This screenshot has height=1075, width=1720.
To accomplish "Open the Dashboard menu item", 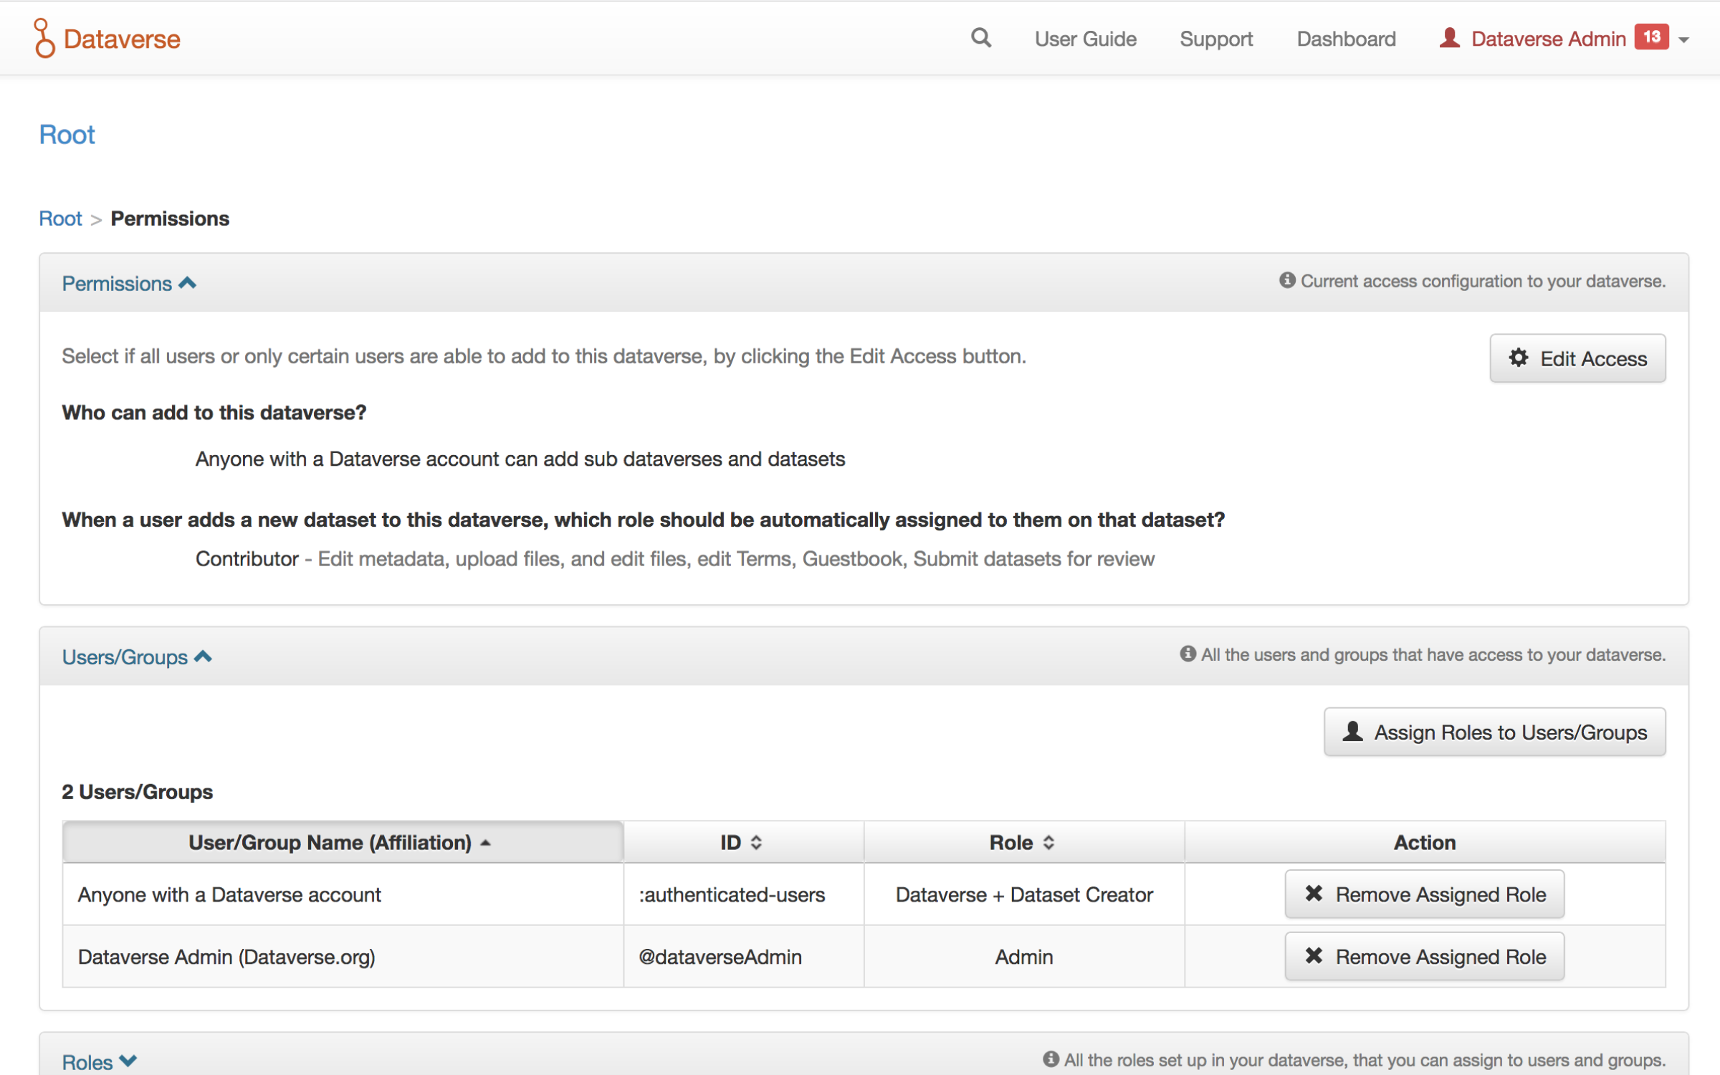I will pos(1346,39).
